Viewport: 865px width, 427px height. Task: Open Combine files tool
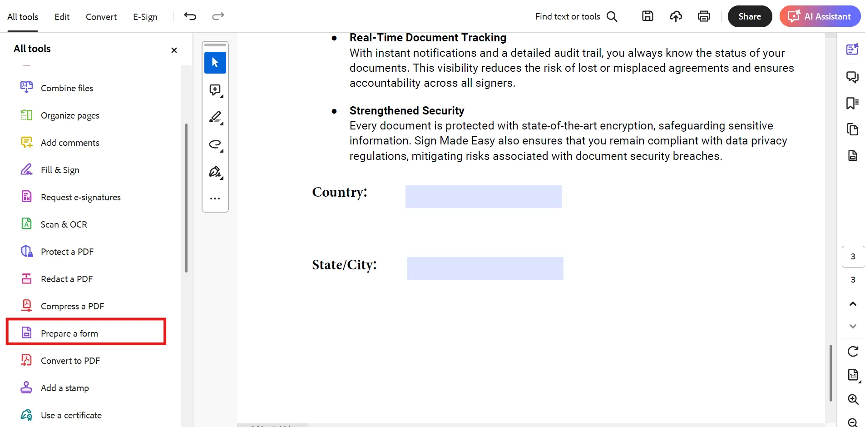tap(67, 88)
